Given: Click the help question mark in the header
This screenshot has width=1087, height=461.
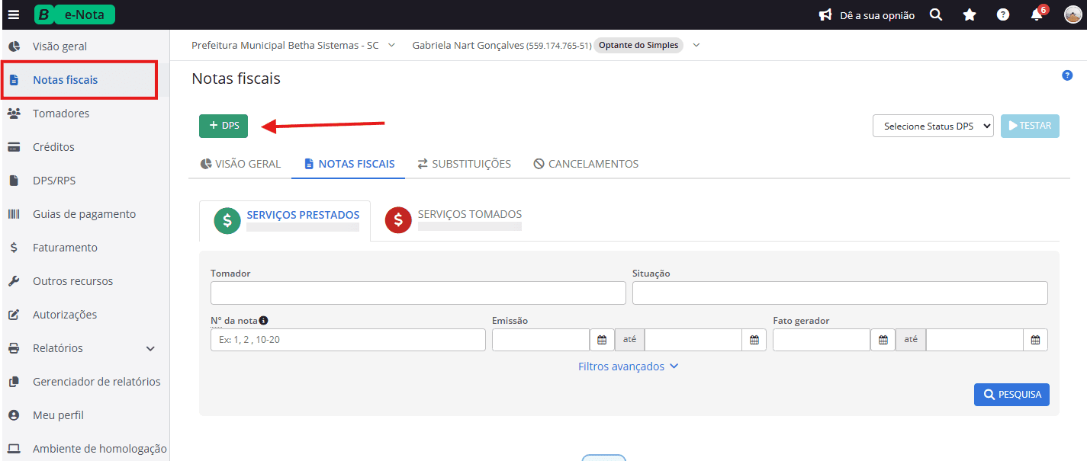Looking at the screenshot, I should (x=1002, y=14).
